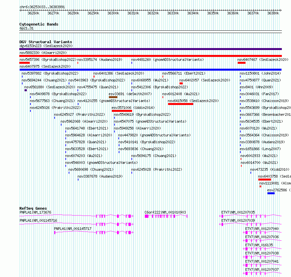Viewport: 291px width, 277px height.
Task: Select the long blue nsv6407975 bar
Action: 150,70
